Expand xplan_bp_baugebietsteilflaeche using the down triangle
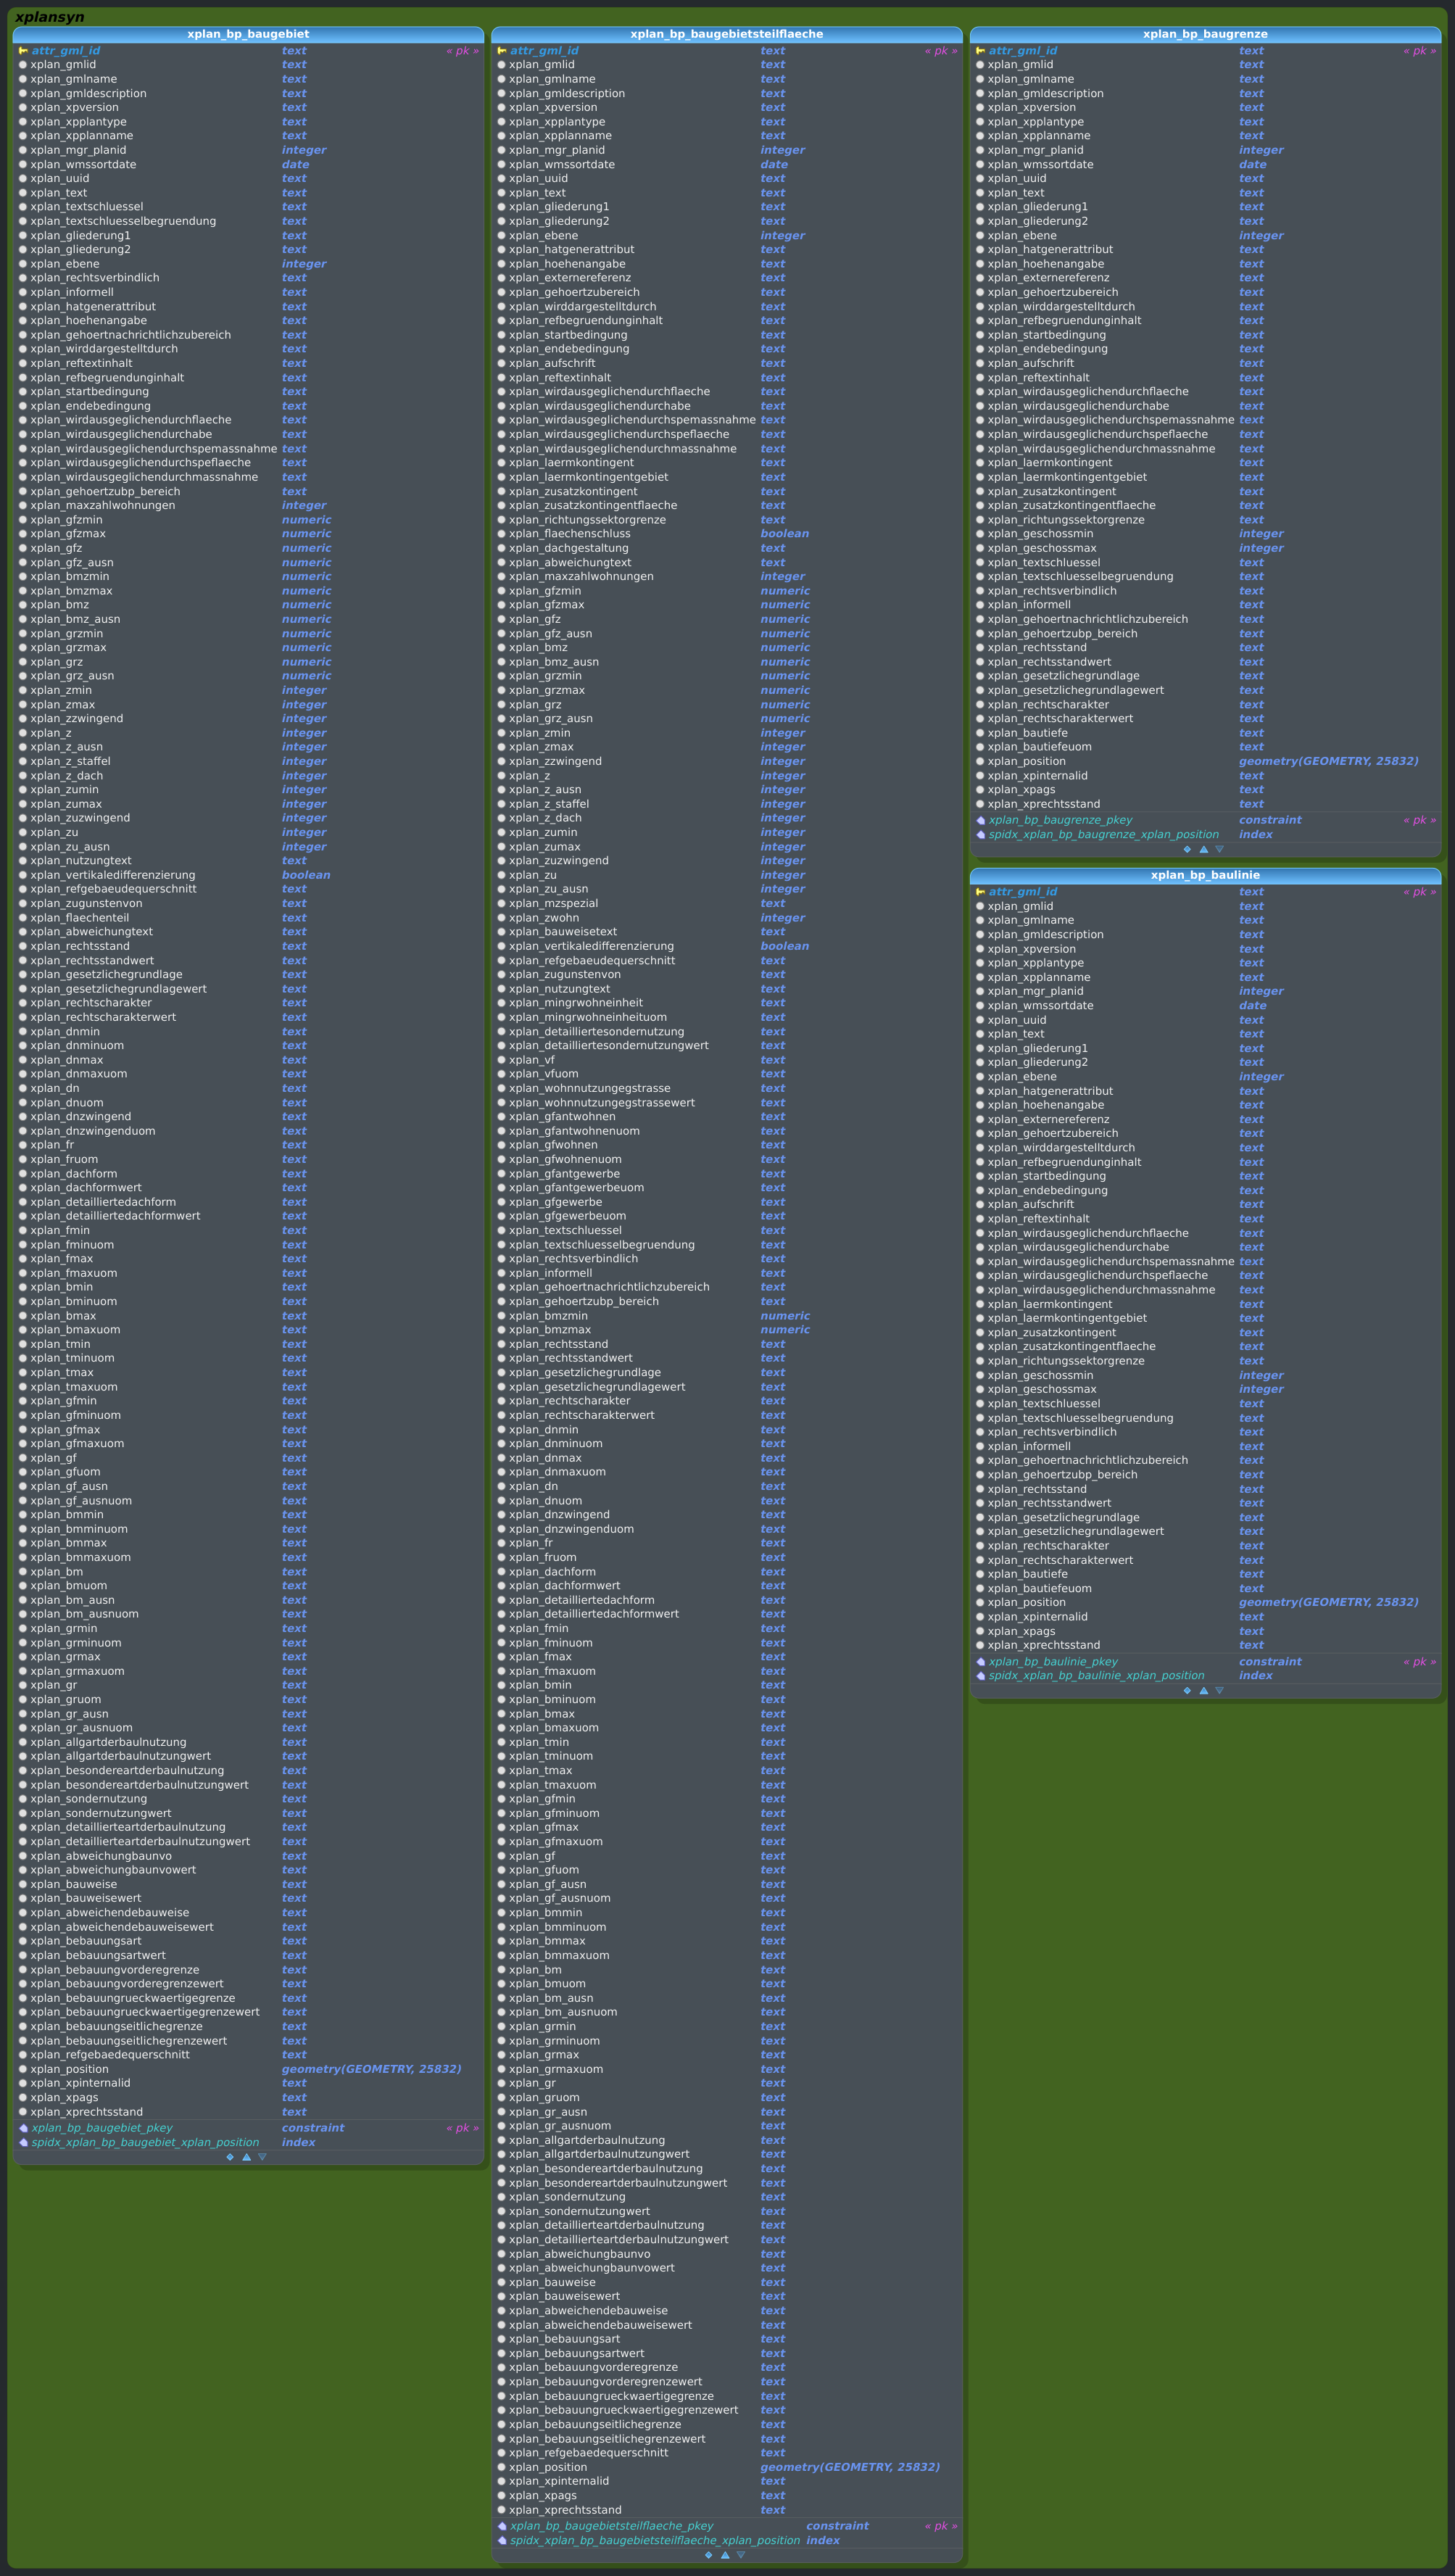 click(741, 2555)
